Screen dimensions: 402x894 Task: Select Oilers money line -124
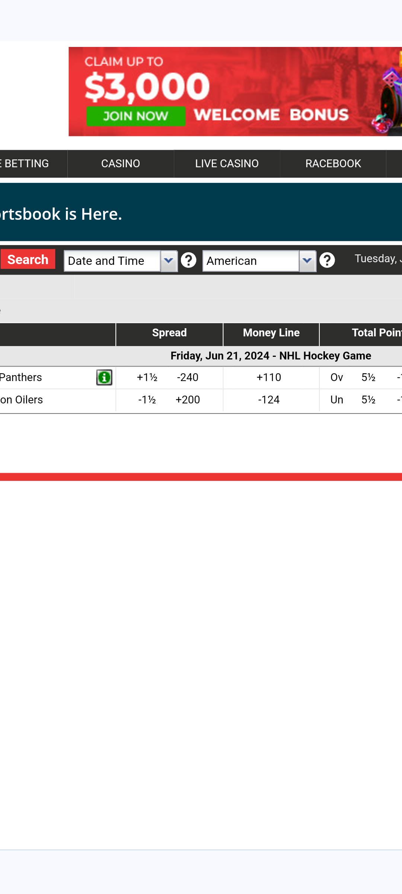click(x=269, y=400)
